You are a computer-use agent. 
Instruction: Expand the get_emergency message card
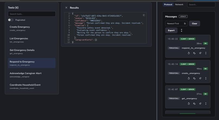(x=206, y=103)
